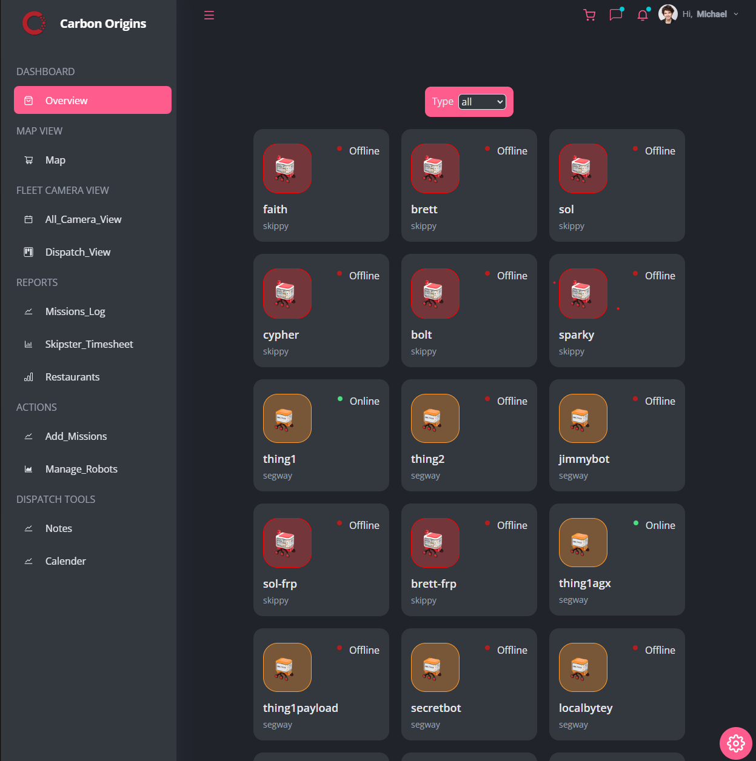The height and width of the screenshot is (761, 756).
Task: Click the sparky robot name
Action: pyautogui.click(x=576, y=335)
